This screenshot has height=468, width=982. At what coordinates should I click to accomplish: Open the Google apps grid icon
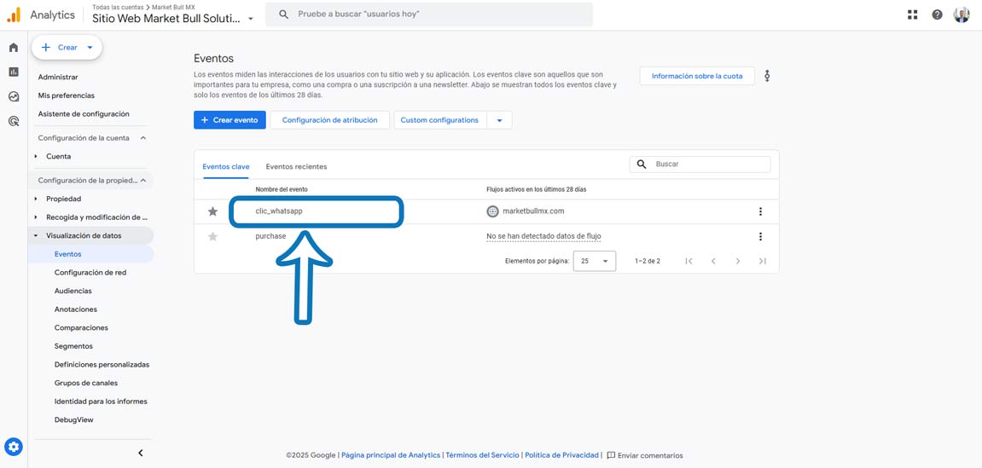click(x=912, y=14)
